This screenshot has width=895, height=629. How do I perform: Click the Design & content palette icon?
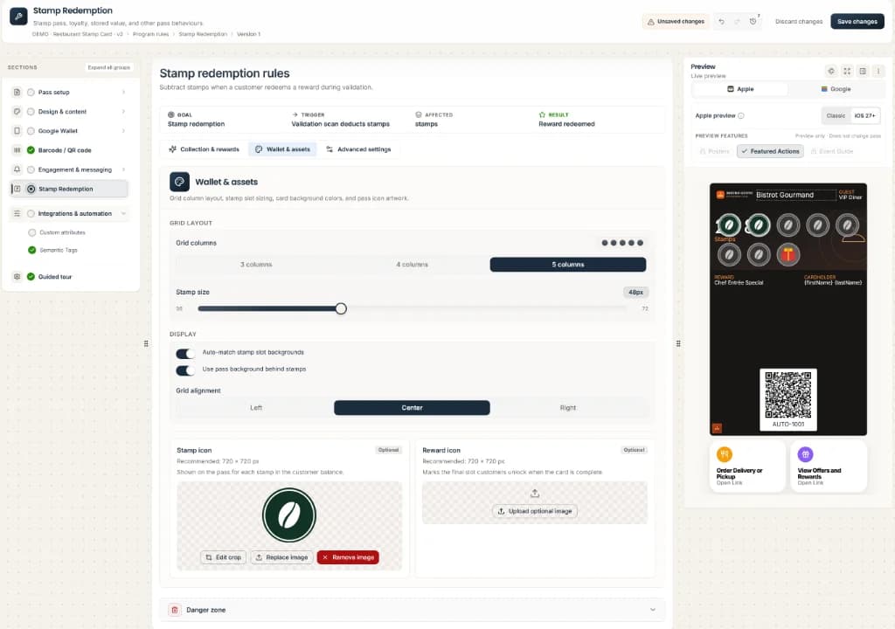coord(17,111)
